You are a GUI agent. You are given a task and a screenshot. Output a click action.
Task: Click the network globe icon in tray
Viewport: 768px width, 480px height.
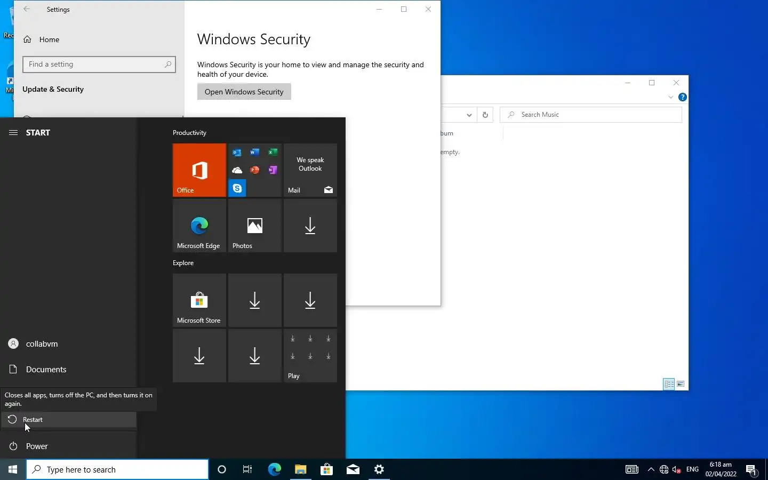pos(664,469)
